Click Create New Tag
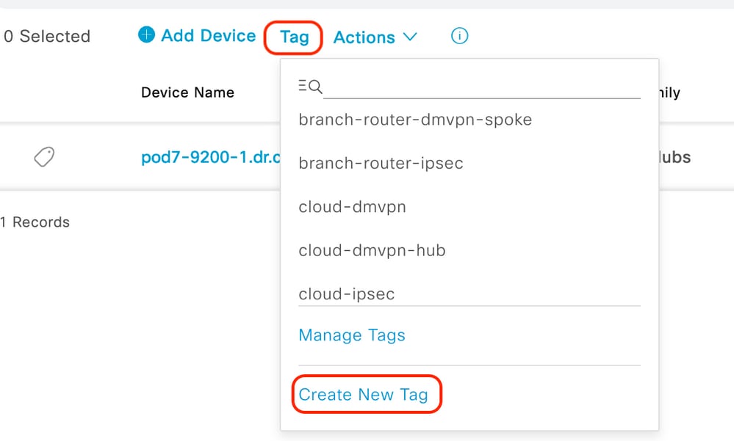 tap(363, 394)
